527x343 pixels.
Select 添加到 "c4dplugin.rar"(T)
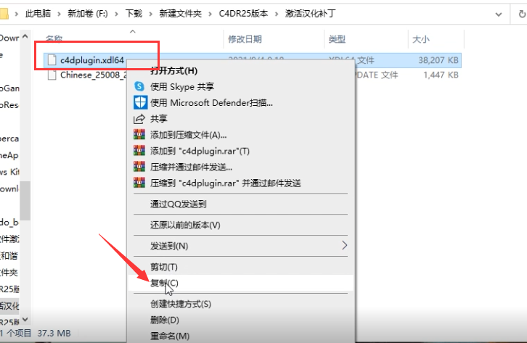200,151
